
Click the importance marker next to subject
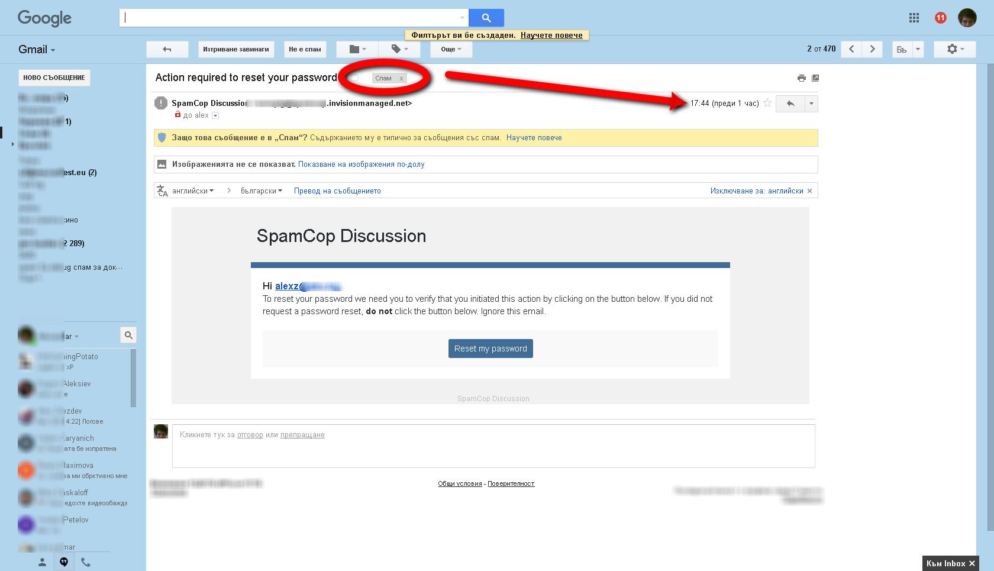click(354, 78)
